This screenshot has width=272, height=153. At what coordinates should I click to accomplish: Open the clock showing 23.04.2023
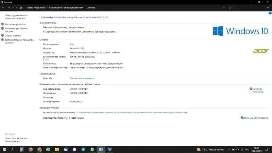(x=256, y=150)
